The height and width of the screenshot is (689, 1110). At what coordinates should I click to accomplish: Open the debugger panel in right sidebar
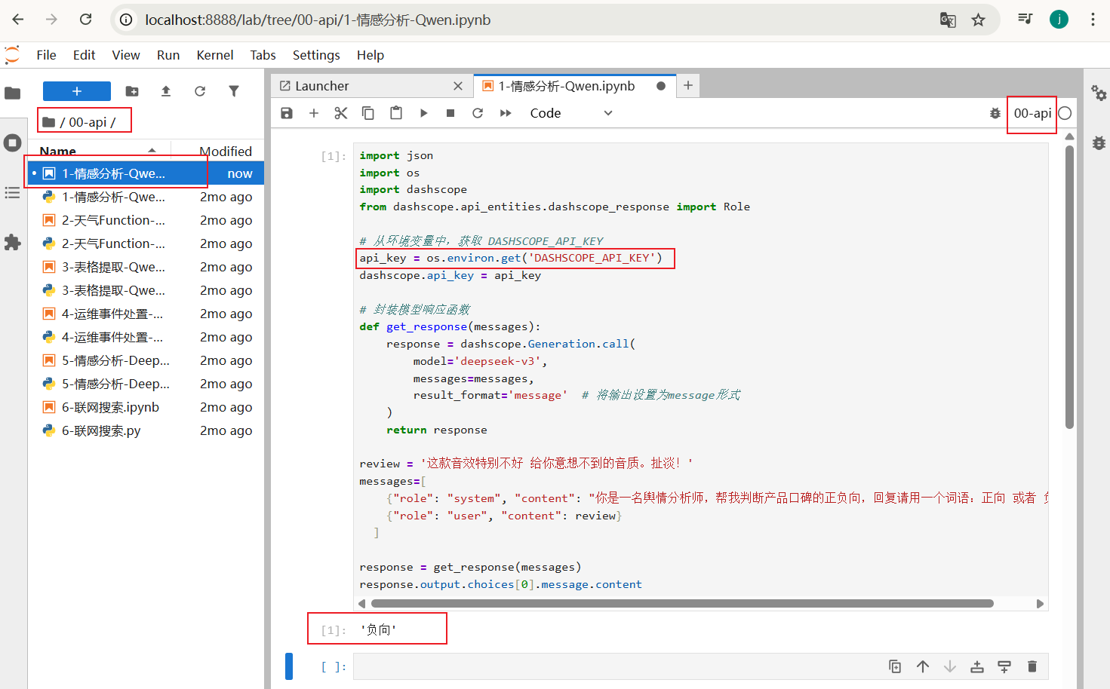[1099, 142]
